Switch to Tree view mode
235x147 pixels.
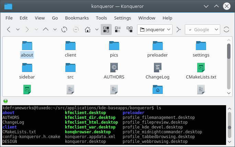point(128,30)
